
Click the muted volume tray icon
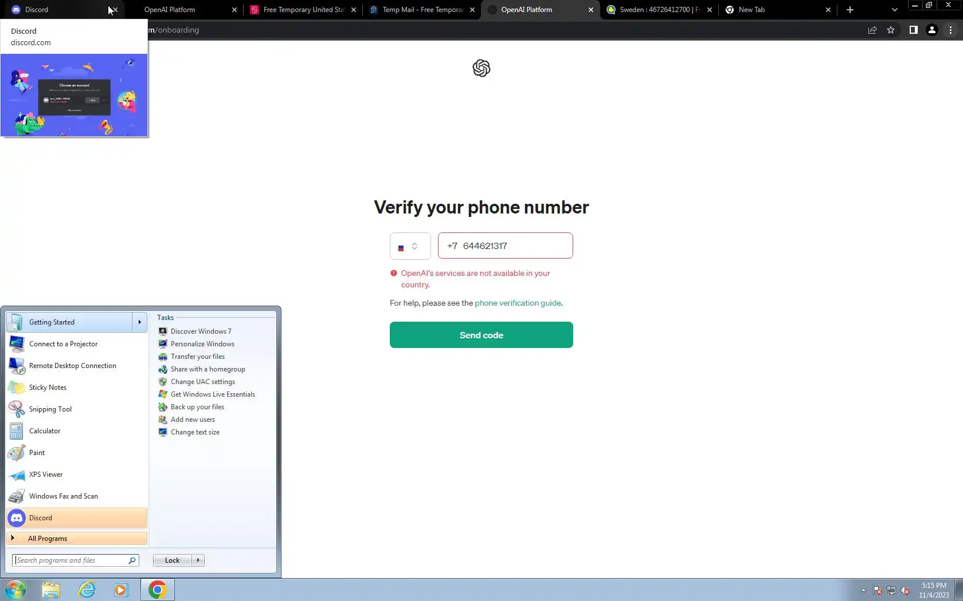pyautogui.click(x=905, y=590)
